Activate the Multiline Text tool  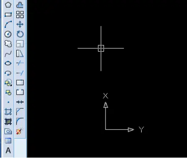tap(8, 150)
